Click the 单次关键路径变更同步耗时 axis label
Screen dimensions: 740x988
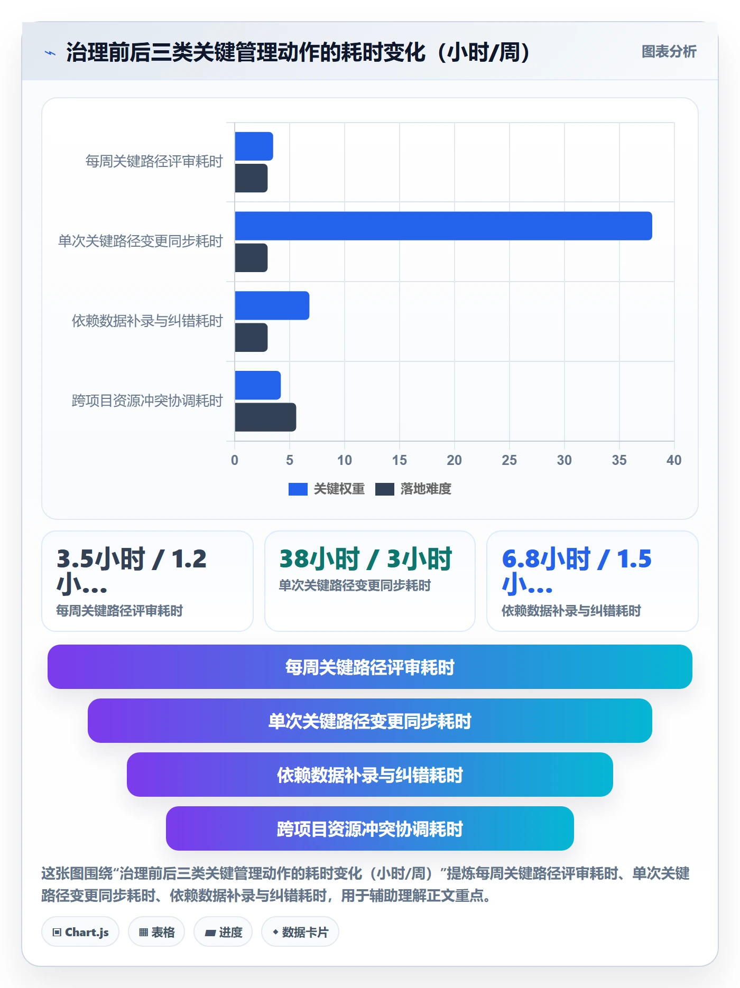(x=140, y=241)
